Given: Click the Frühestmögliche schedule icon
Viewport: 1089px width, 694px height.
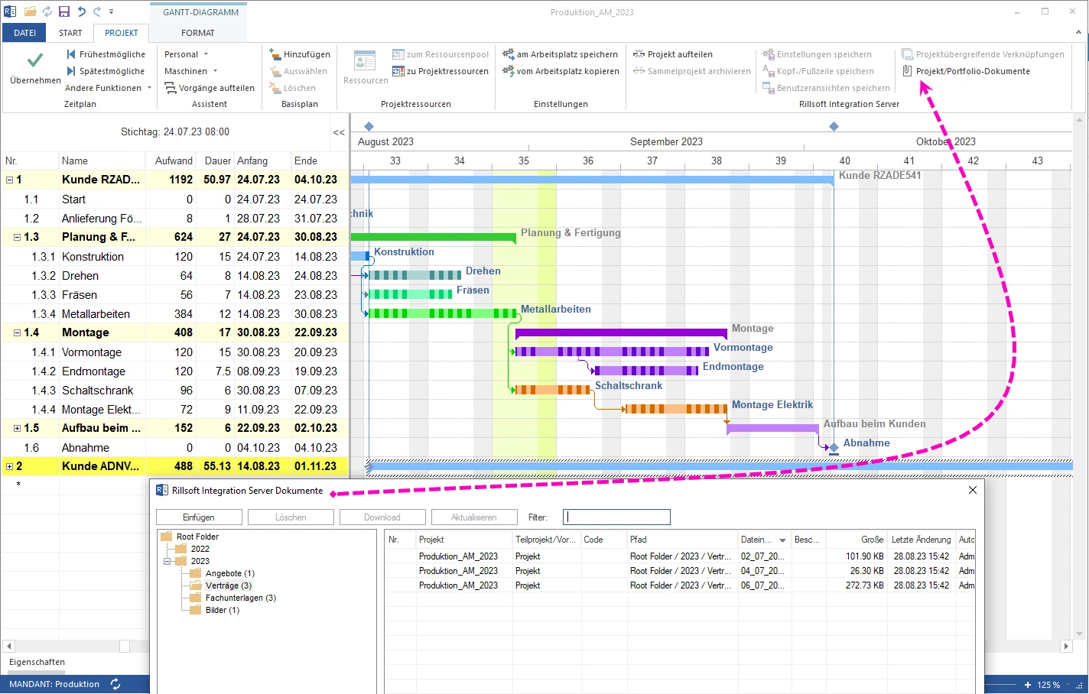Looking at the screenshot, I should (x=71, y=54).
